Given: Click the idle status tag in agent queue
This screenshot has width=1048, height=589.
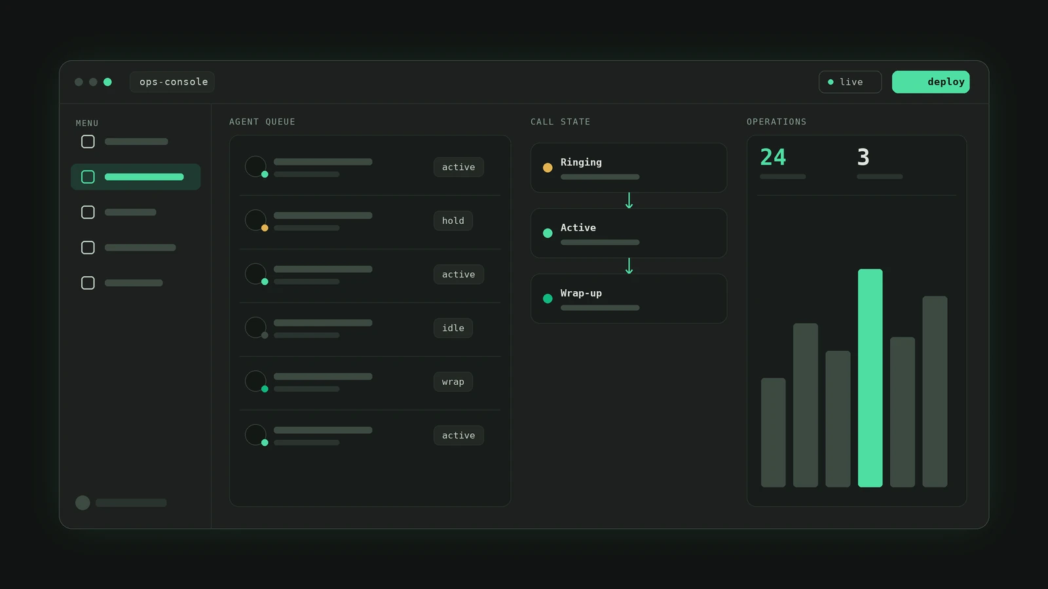Looking at the screenshot, I should tap(453, 328).
